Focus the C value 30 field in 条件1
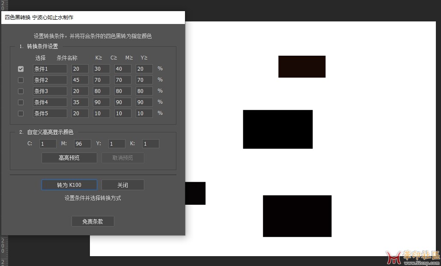 [x=101, y=69]
